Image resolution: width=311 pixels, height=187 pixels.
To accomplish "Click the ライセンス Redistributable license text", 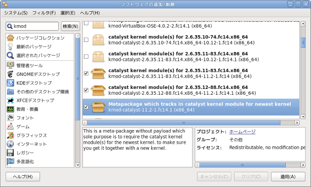I will pyautogui.click(x=267, y=148).
